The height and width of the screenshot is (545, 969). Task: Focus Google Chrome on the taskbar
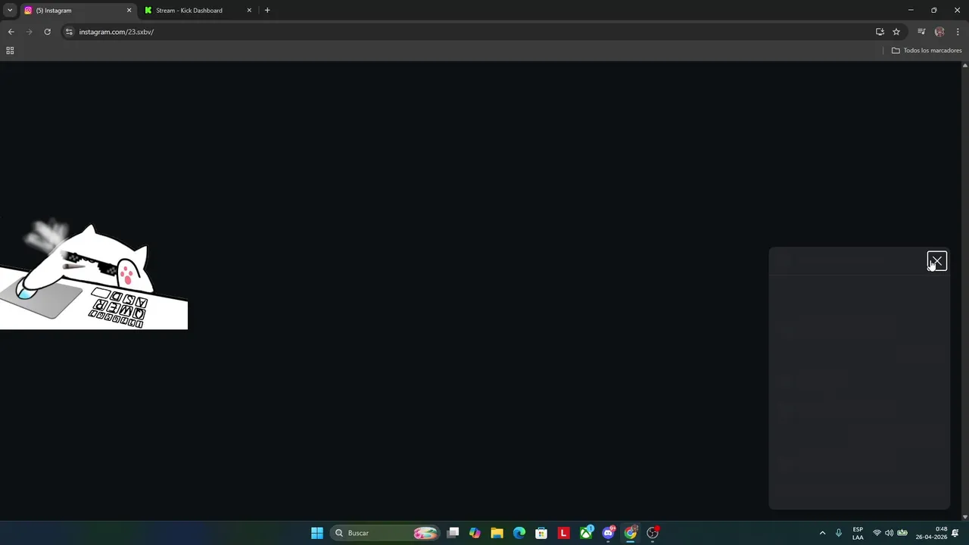[x=630, y=533]
